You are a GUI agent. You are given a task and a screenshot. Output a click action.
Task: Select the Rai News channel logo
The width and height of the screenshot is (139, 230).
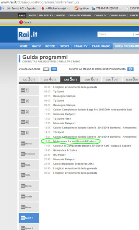tap(26, 207)
